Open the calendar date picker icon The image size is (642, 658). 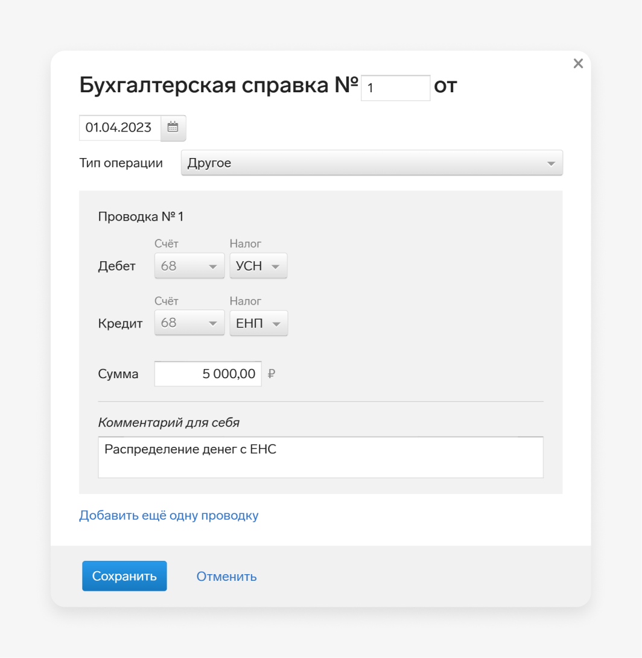(x=173, y=127)
